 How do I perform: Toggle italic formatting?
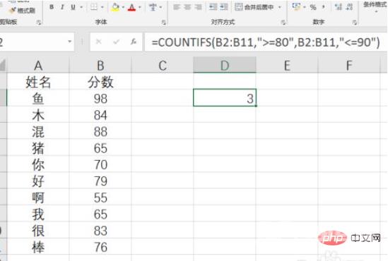(62, 7)
